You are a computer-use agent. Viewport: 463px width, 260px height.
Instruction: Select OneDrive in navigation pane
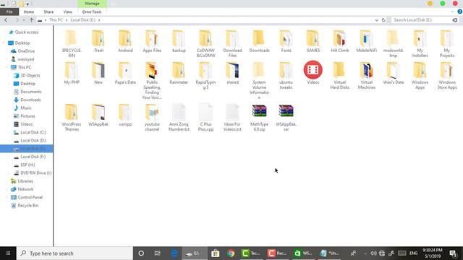coord(26,51)
